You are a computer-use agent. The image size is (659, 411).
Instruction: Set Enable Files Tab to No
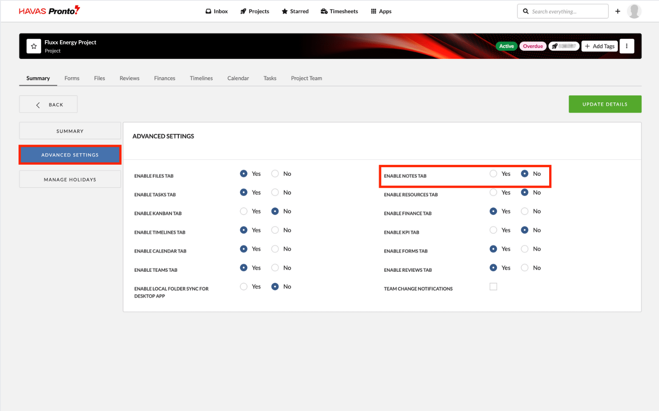click(275, 174)
